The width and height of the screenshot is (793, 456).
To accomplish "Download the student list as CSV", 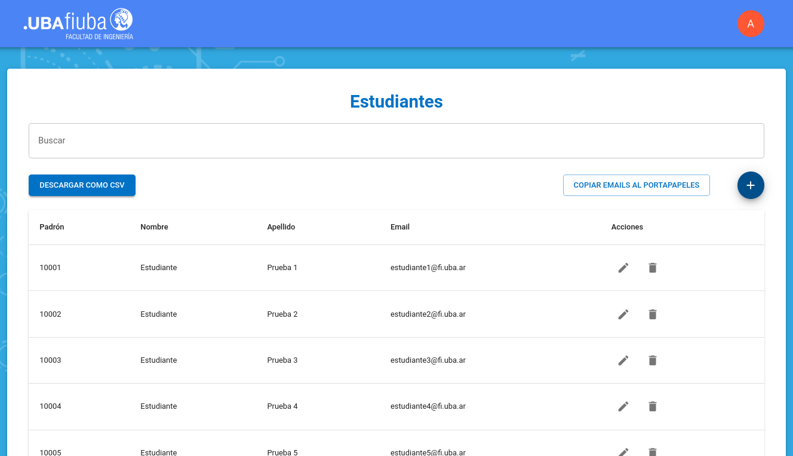I will (82, 185).
